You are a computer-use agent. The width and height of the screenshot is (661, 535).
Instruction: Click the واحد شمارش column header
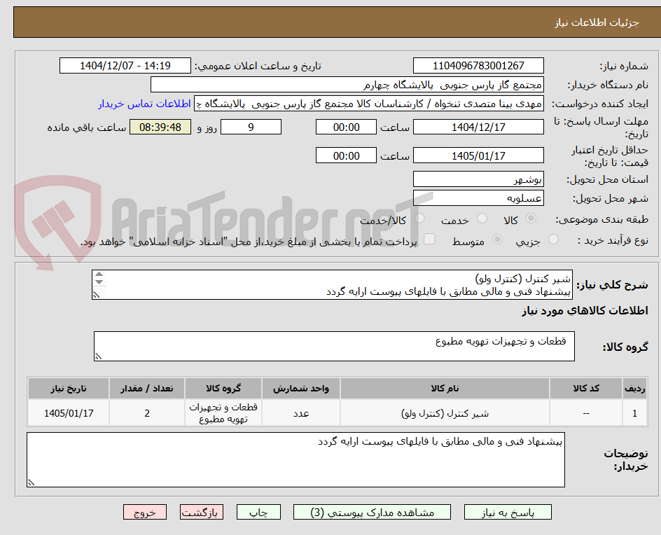(x=301, y=388)
